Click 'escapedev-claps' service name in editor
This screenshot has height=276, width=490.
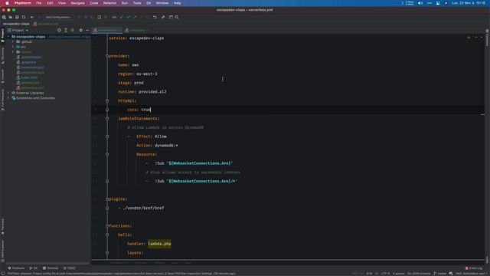click(x=146, y=38)
